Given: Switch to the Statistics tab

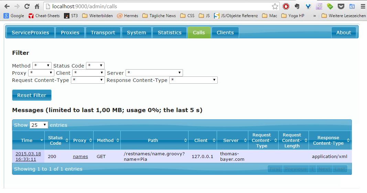Looking at the screenshot, I should coord(169,33).
